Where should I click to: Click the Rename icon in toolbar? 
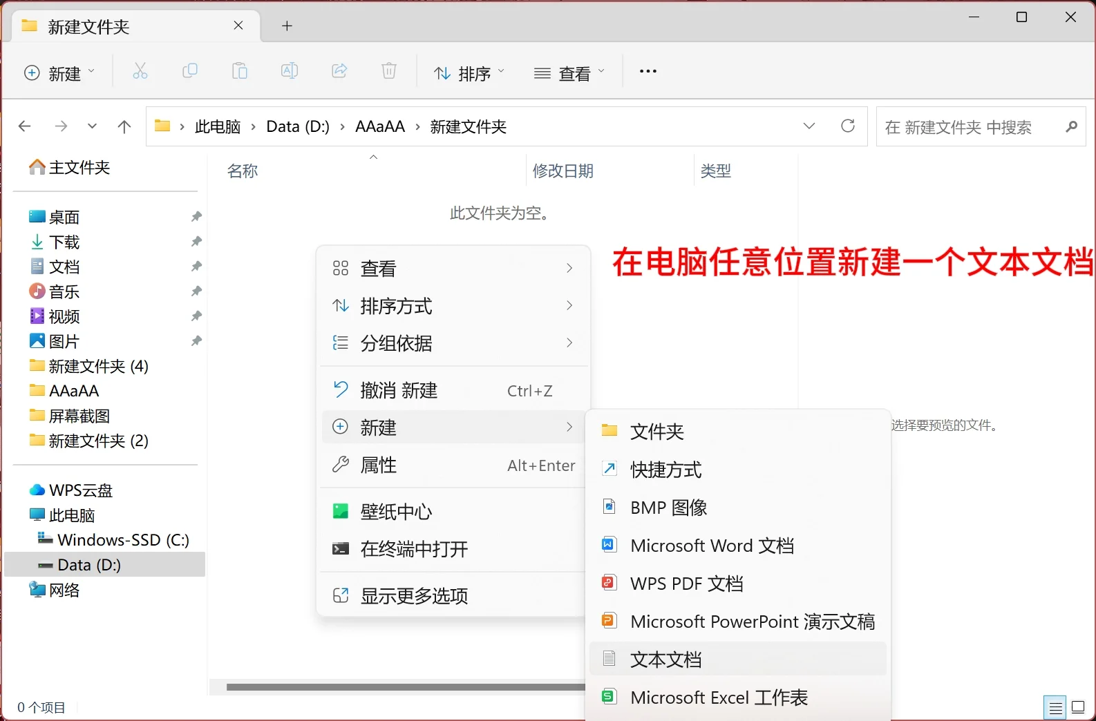(290, 70)
